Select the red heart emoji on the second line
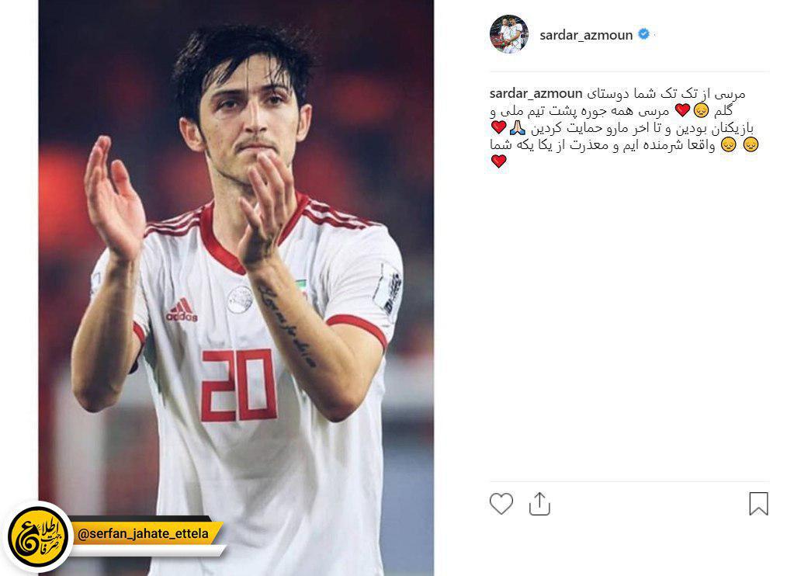787x576 pixels. [682, 110]
